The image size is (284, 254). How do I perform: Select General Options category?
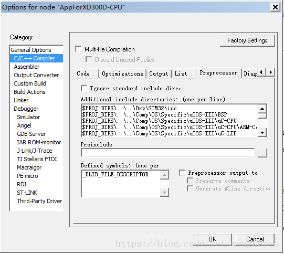(x=31, y=50)
